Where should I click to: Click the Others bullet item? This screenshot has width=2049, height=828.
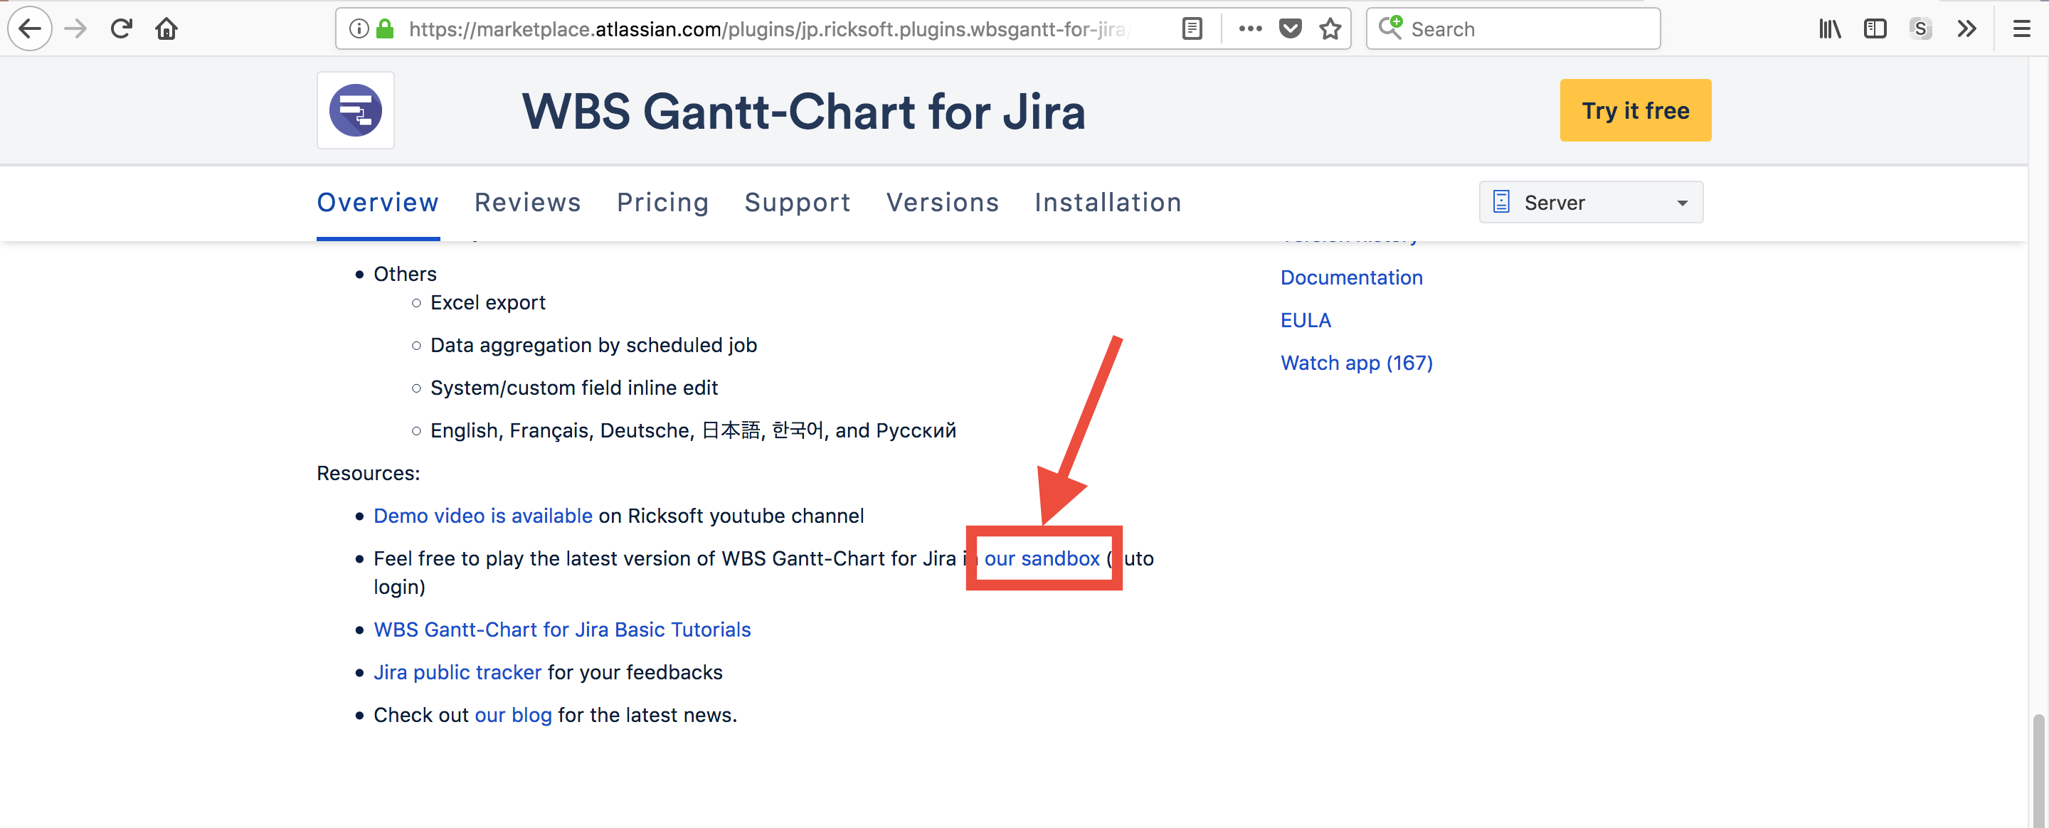tap(405, 275)
